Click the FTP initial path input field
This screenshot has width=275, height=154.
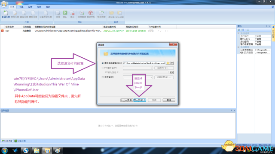146,72
